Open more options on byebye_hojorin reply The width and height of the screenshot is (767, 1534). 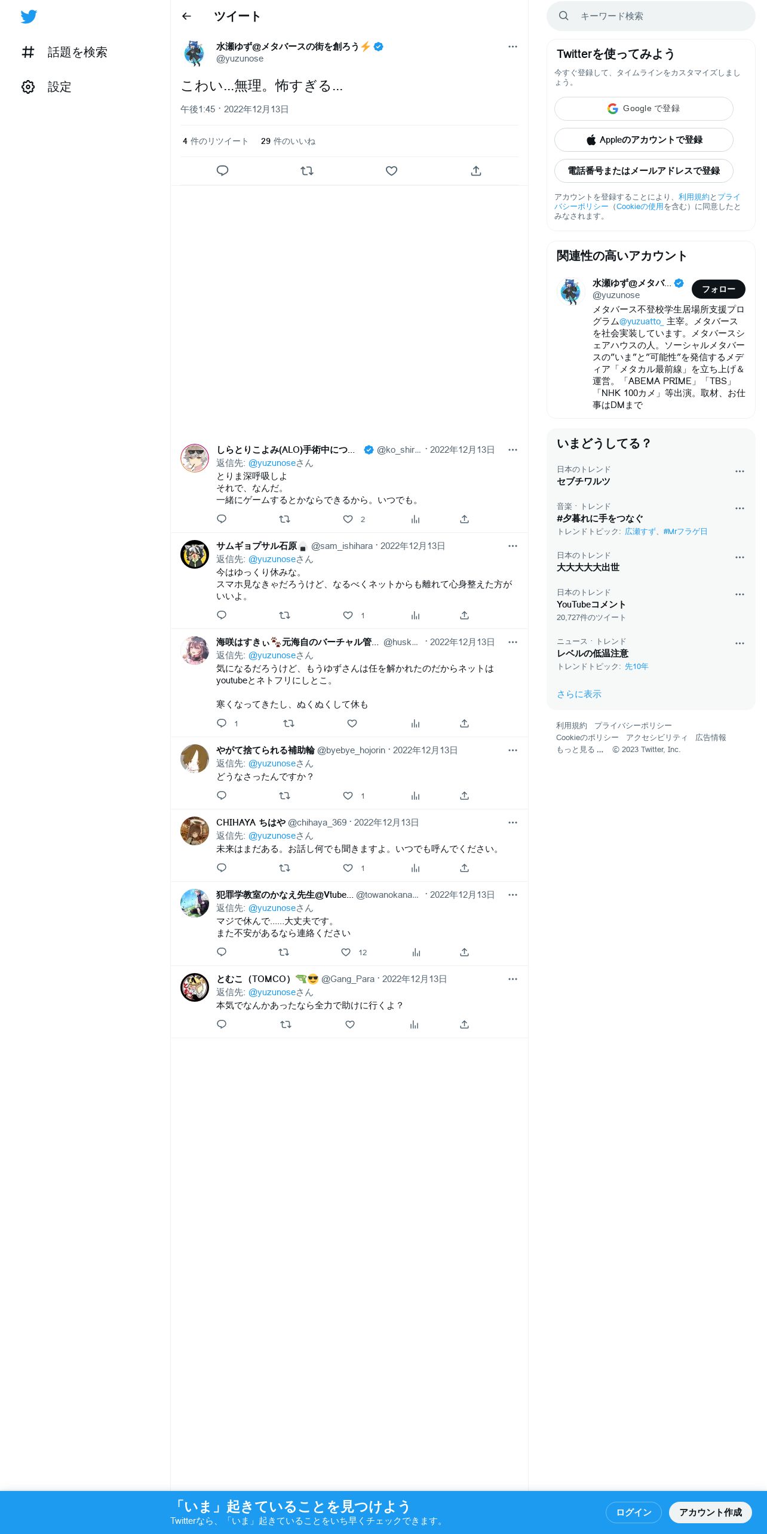[x=513, y=750]
